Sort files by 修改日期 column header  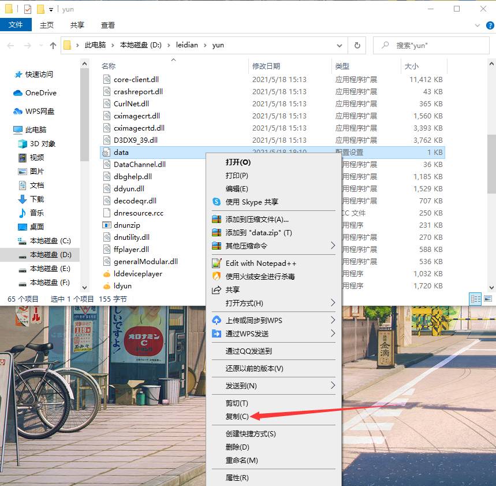(x=266, y=66)
